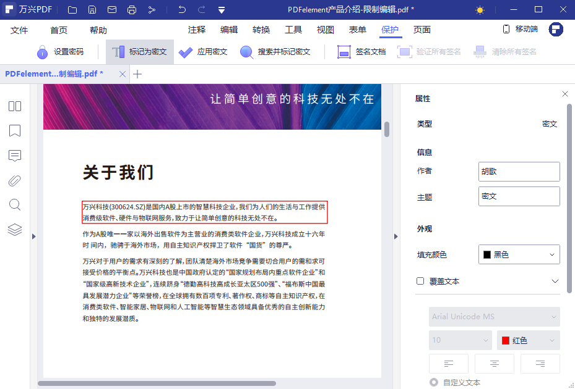The image size is (575, 389).
Task: Click the print icon in the title bar
Action: (x=131, y=9)
